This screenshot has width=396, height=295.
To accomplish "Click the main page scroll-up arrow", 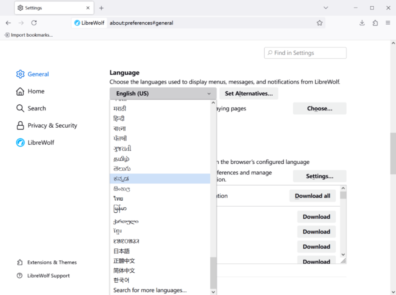I will click(x=393, y=43).
